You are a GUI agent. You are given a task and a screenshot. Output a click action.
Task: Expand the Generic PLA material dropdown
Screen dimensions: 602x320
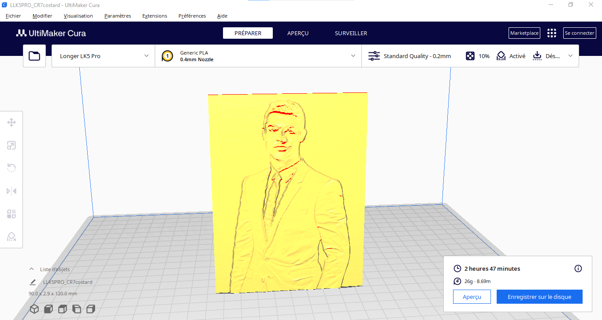pos(258,56)
